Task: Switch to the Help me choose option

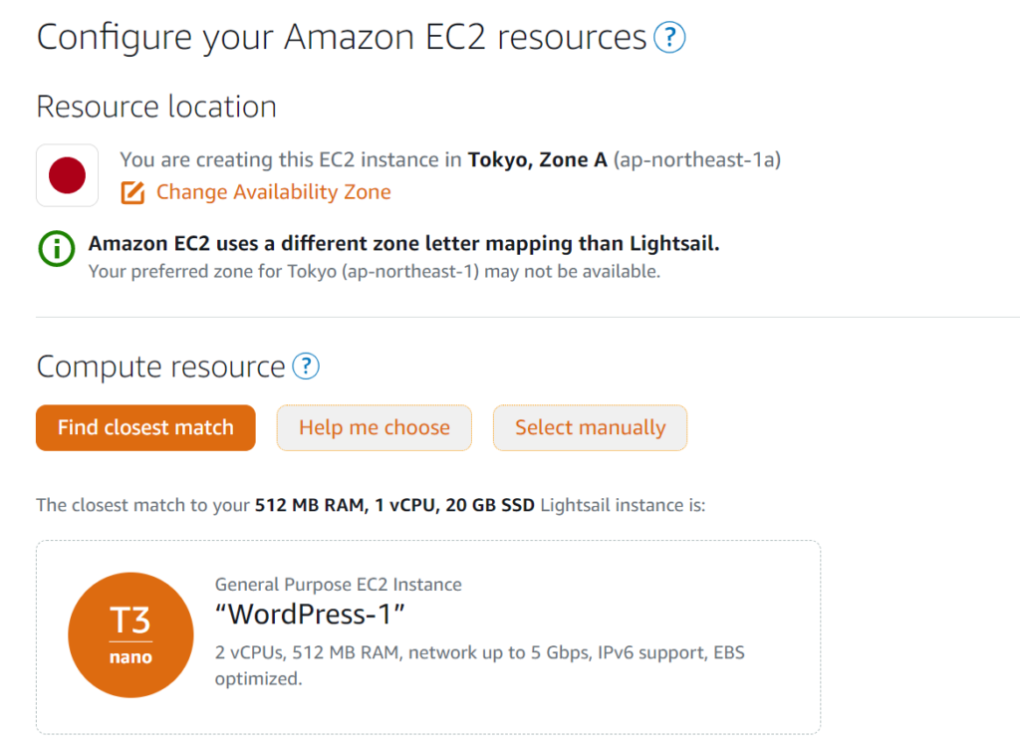Action: [374, 427]
